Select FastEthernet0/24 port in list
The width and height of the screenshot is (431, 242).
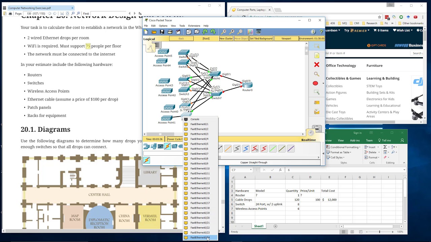click(201, 238)
